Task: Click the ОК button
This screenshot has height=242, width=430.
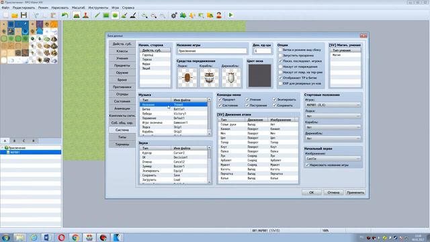Action: [x=312, y=192]
